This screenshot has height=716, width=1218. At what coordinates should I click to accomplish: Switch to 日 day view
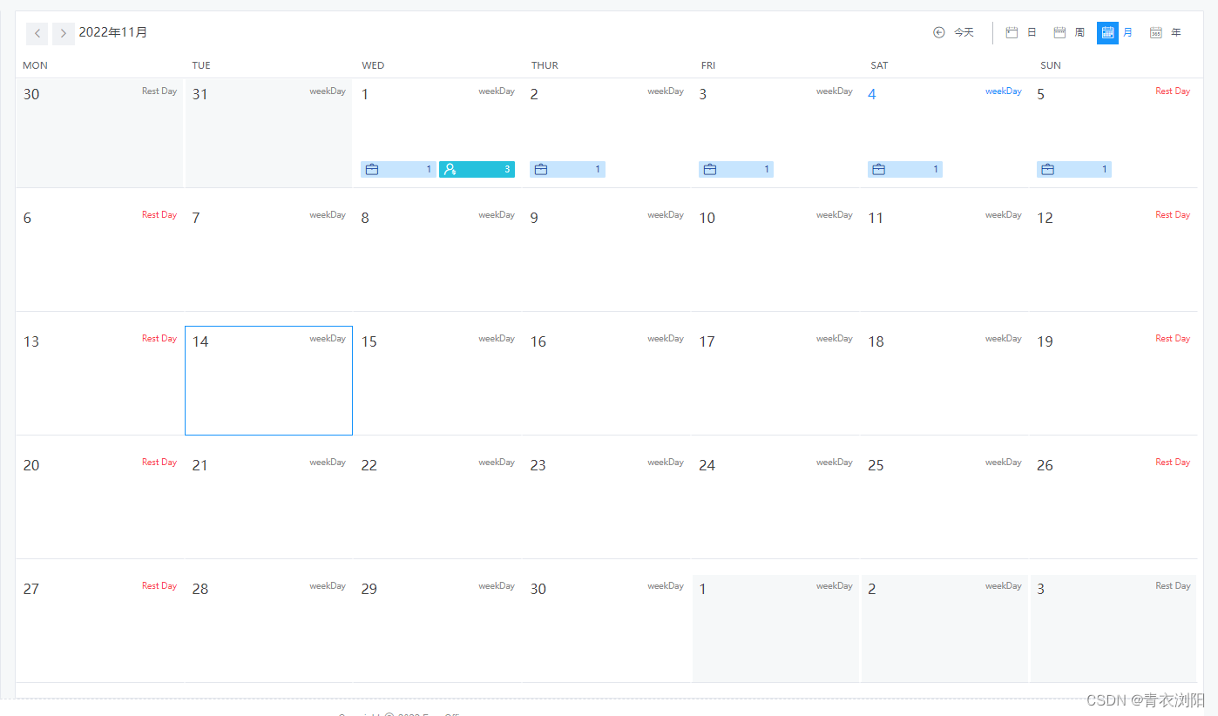point(1021,32)
